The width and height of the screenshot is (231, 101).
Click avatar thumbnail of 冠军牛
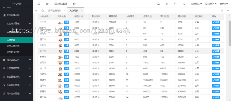pyautogui.click(x=60, y=86)
